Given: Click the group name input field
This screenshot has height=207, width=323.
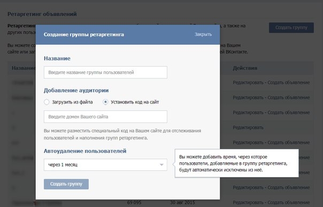Looking at the screenshot, I should coord(105,73).
